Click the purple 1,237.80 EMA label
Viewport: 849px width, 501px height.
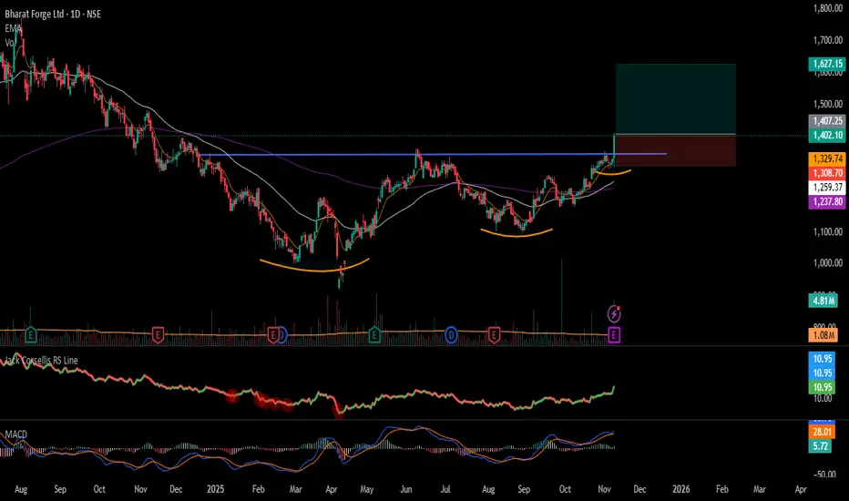click(x=826, y=201)
